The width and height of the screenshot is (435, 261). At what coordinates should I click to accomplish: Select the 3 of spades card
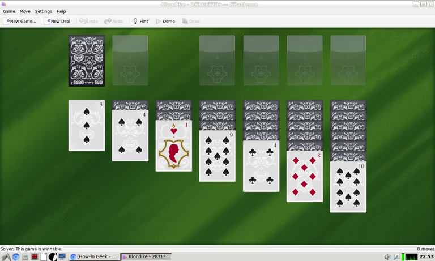click(x=87, y=125)
